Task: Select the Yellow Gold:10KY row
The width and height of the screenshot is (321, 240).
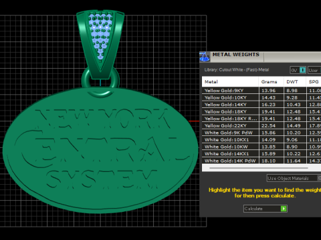Action: coord(261,97)
